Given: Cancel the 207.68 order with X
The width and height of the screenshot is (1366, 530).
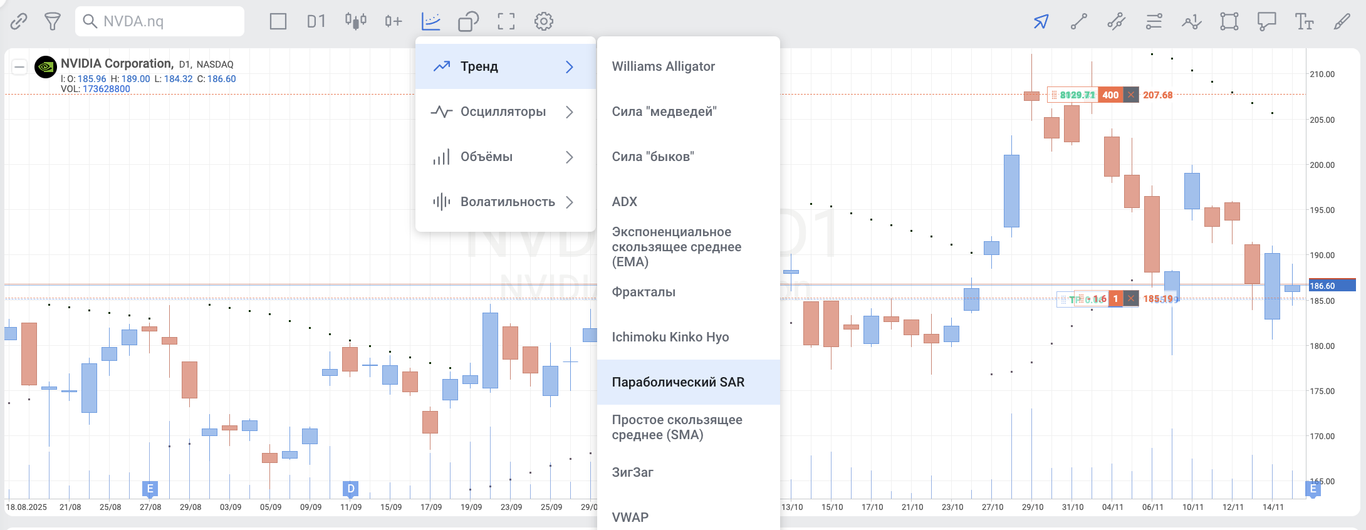Looking at the screenshot, I should [x=1130, y=95].
